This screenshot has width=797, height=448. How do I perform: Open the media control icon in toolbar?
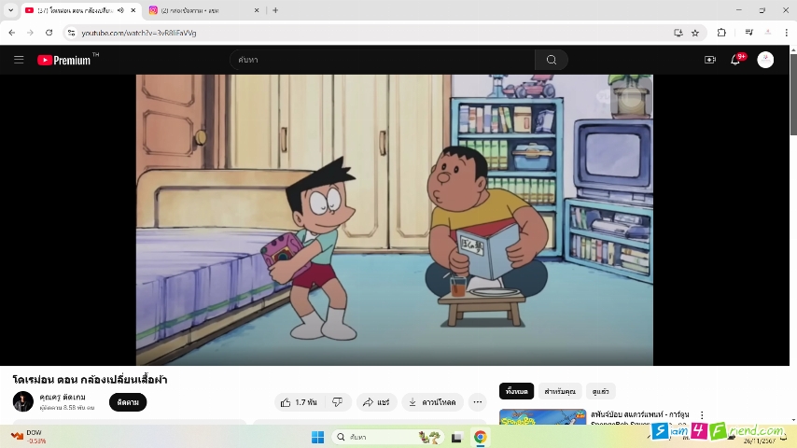click(748, 33)
